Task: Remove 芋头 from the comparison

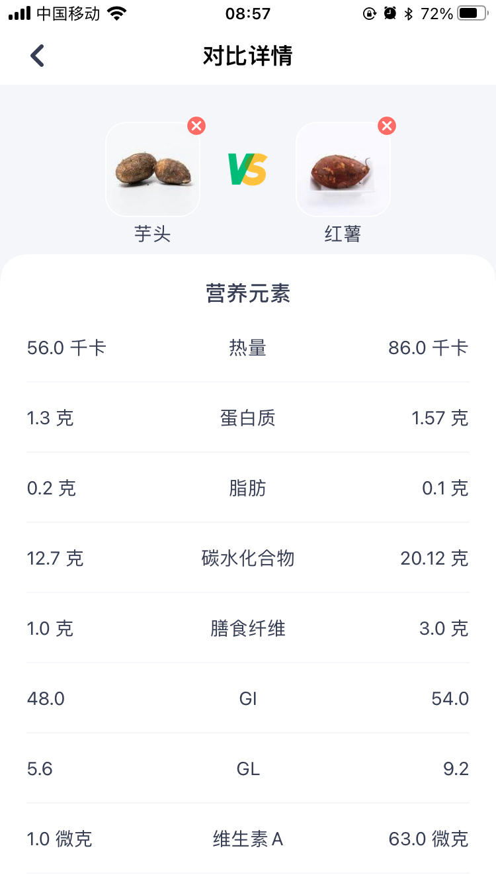Action: point(196,126)
